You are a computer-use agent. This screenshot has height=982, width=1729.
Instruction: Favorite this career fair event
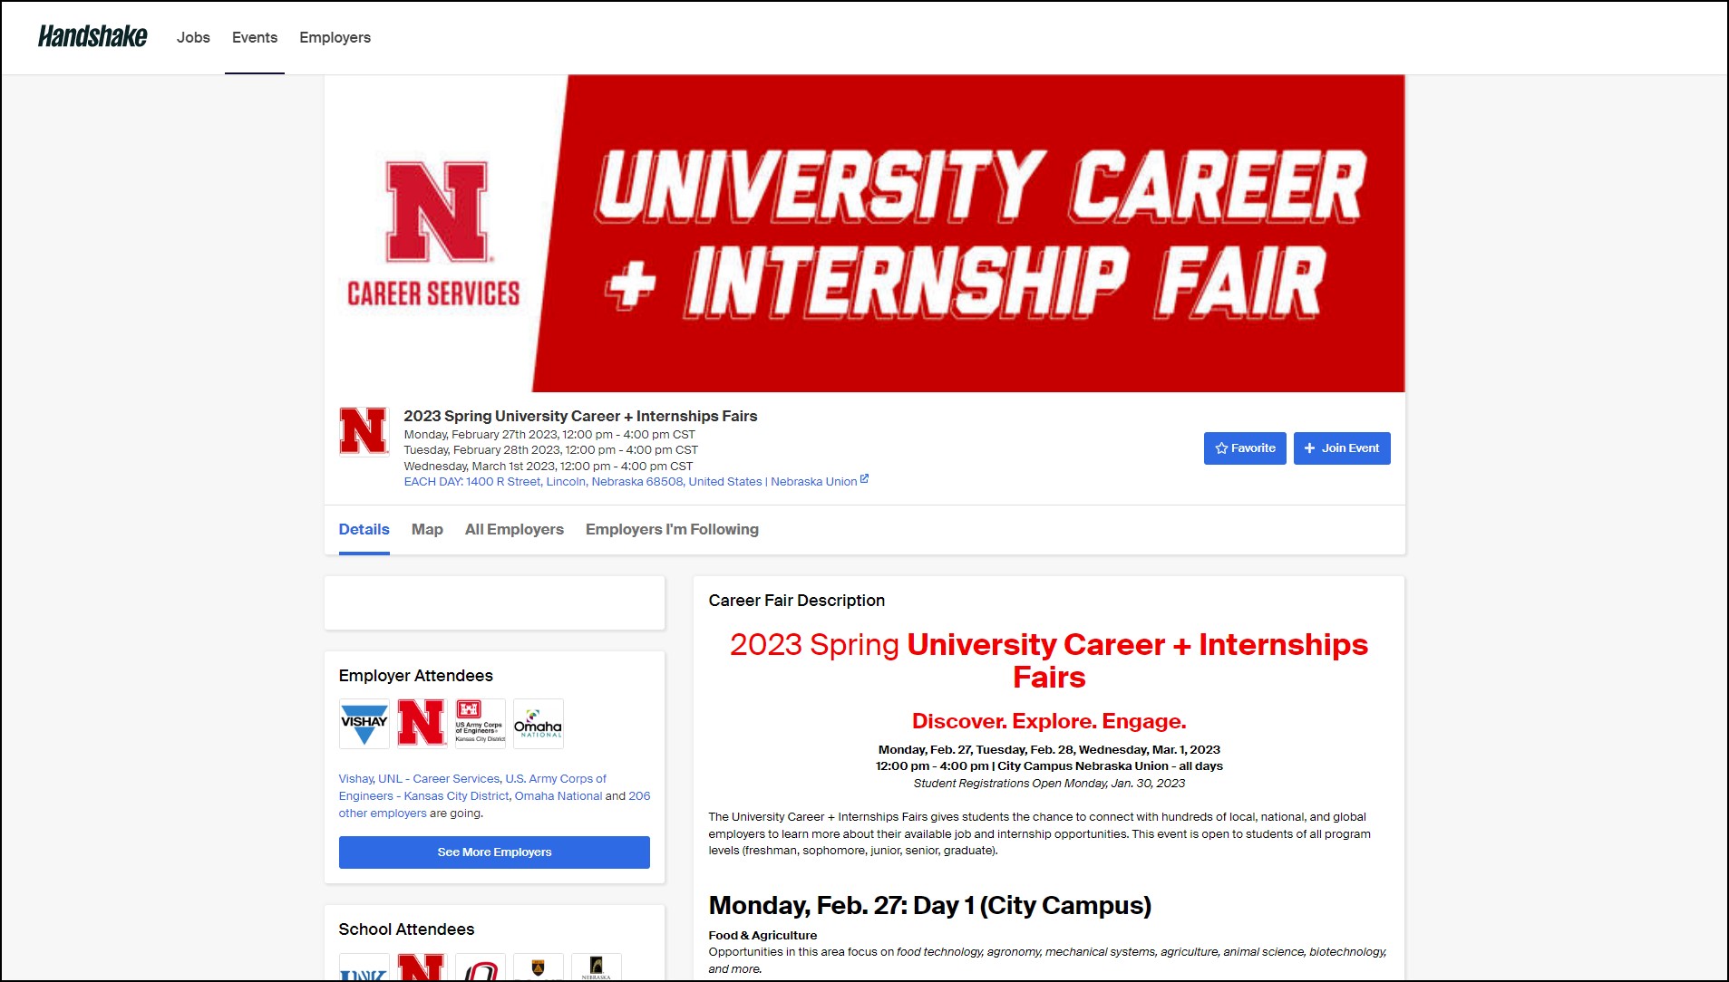click(1244, 448)
